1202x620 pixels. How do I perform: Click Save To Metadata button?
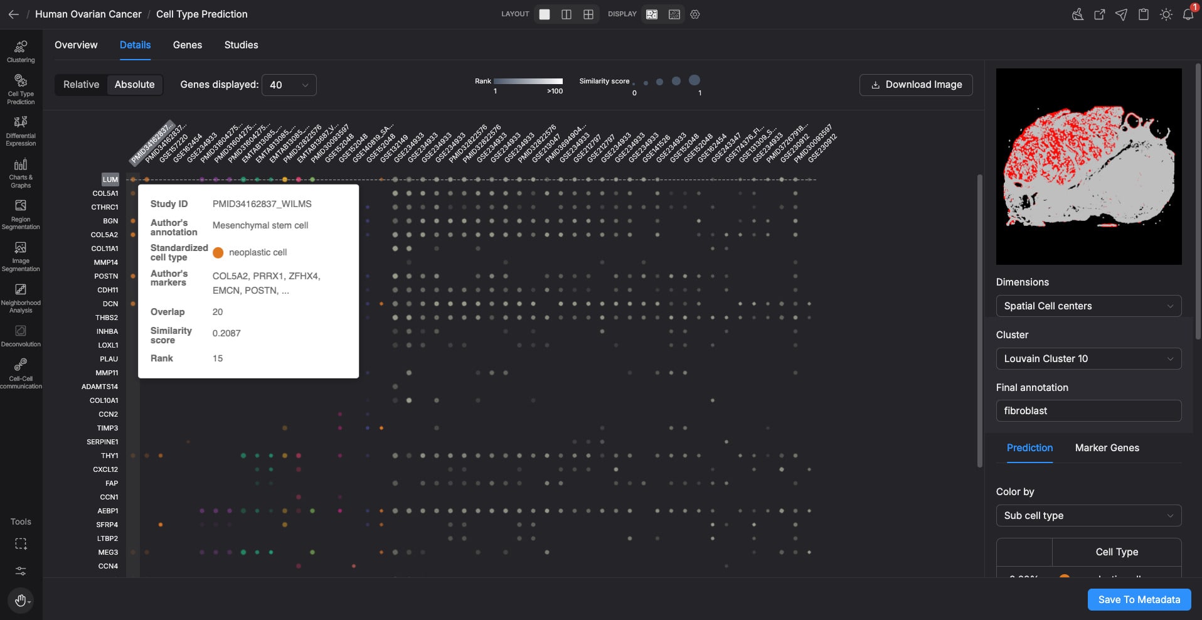1139,600
